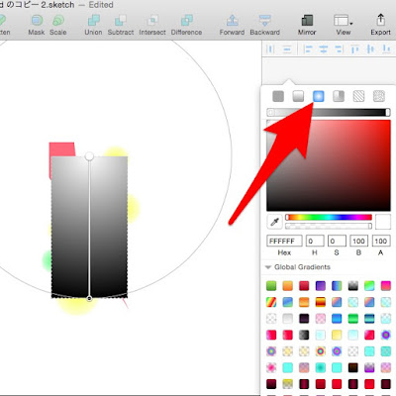Apply the hot magenta-pink gradient swatch
The image size is (396, 396).
point(386,285)
